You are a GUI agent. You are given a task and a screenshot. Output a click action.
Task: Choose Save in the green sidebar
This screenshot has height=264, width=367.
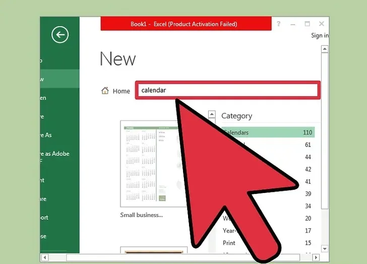click(x=59, y=116)
